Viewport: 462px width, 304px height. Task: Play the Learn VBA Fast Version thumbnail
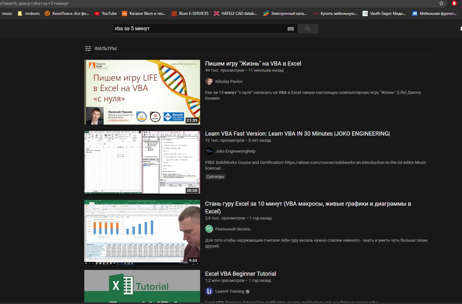(x=142, y=162)
